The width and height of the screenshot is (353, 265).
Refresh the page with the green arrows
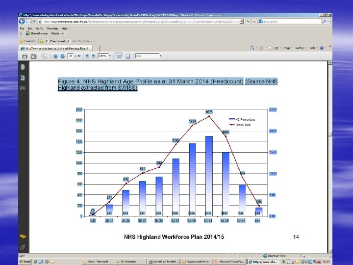[x=248, y=22]
